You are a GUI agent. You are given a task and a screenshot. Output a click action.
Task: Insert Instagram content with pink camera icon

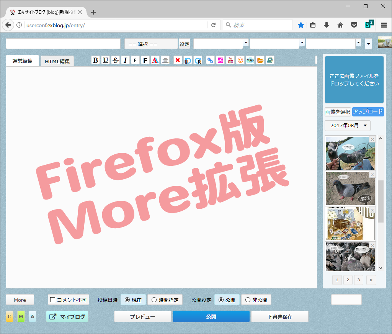coord(220,60)
